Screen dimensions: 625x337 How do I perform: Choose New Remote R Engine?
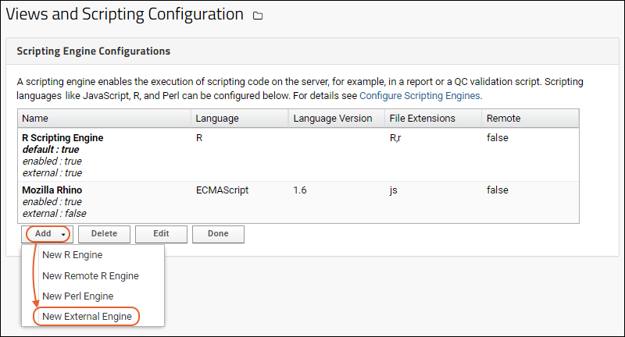(x=91, y=275)
